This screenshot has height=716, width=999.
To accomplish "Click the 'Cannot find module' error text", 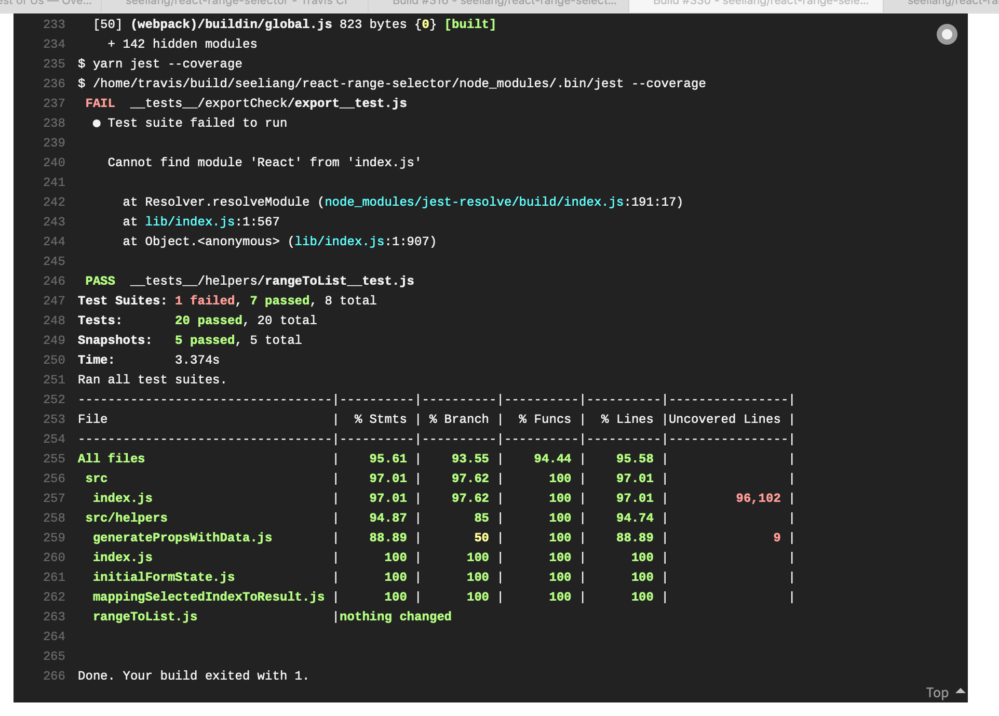I will pos(264,163).
